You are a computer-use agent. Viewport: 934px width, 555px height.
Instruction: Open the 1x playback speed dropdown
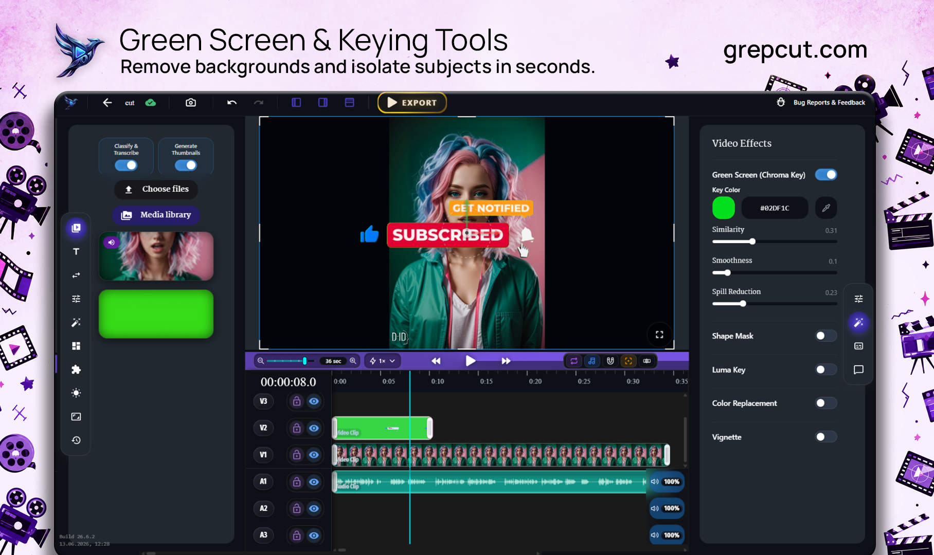(x=383, y=361)
